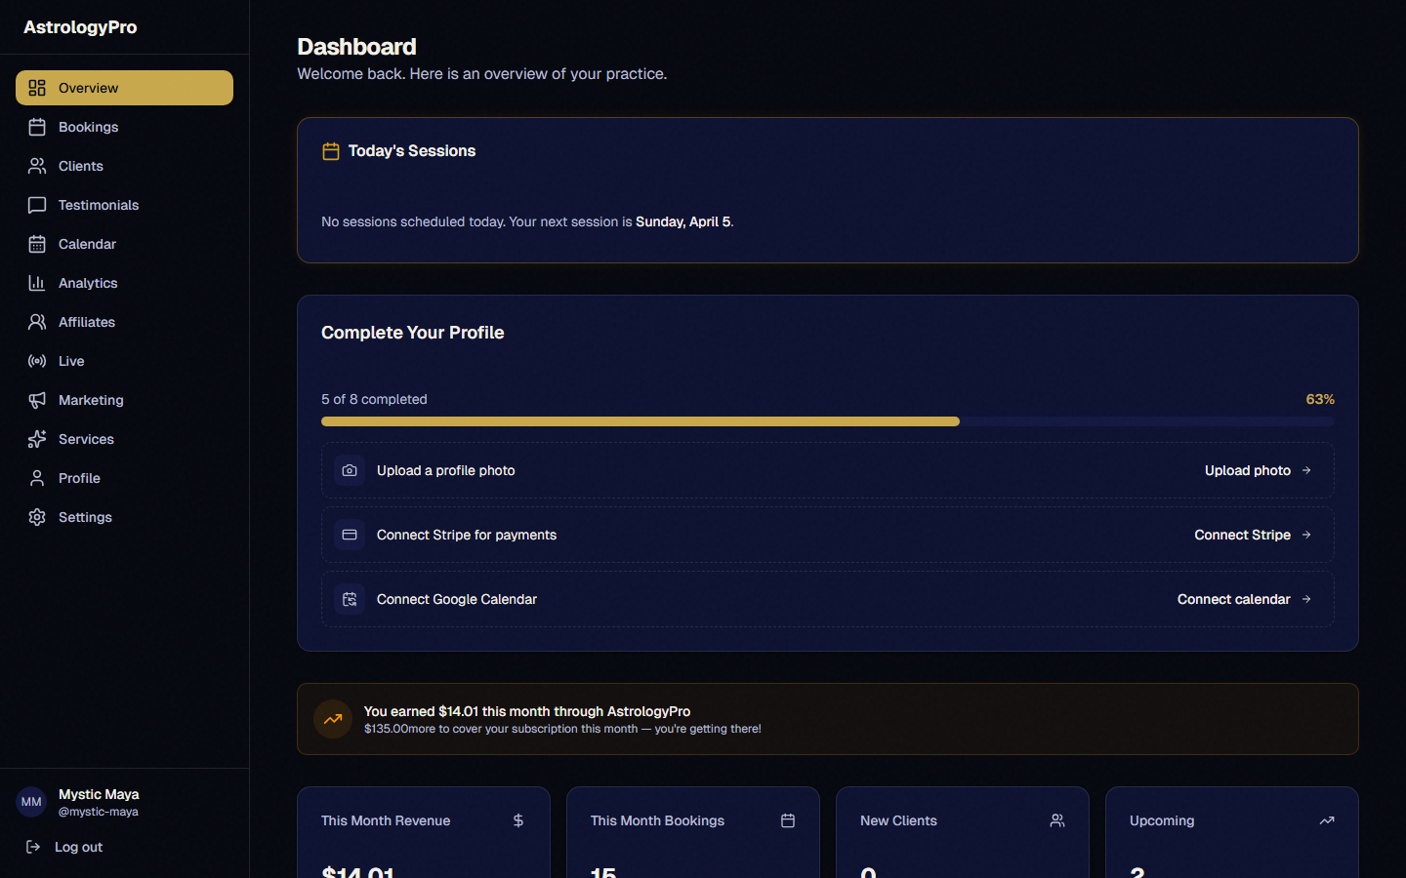The height and width of the screenshot is (878, 1406).
Task: Open the Affiliates menu item
Action: coord(86,322)
